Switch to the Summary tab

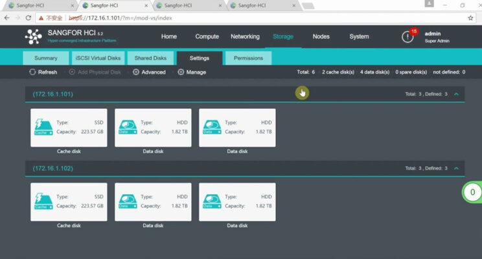click(46, 58)
